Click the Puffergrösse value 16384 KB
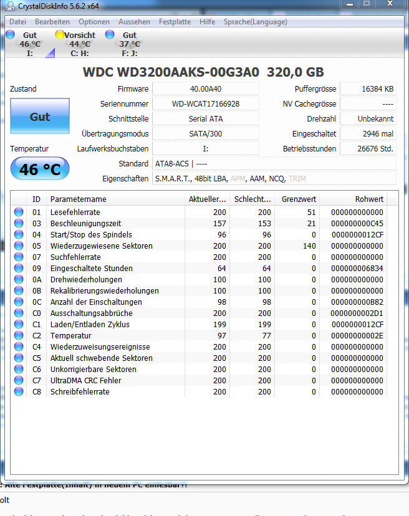Image resolution: width=409 pixels, height=516 pixels. (x=368, y=89)
